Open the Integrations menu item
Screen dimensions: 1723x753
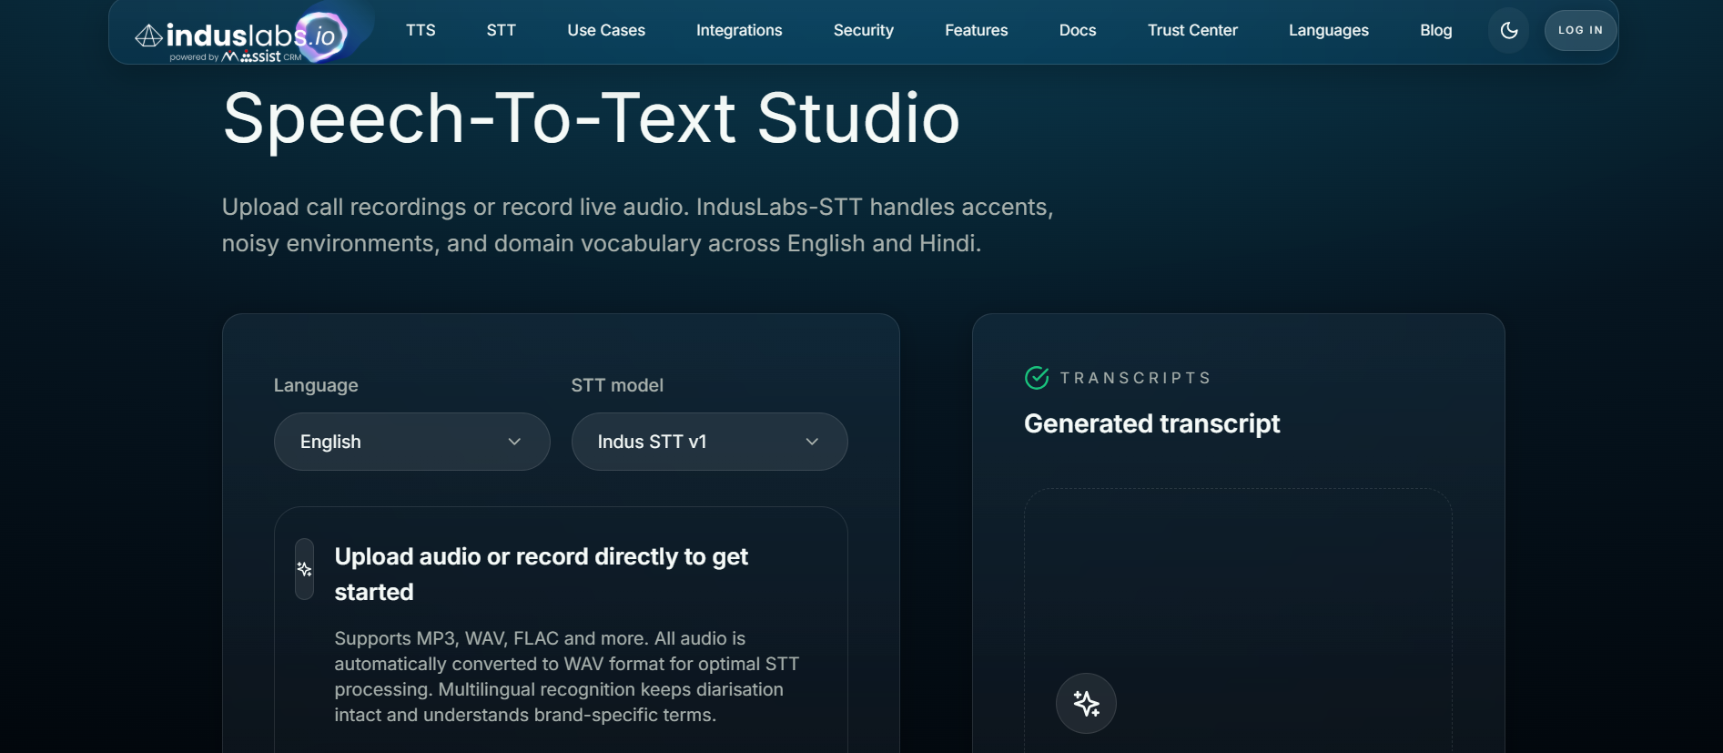click(x=739, y=30)
